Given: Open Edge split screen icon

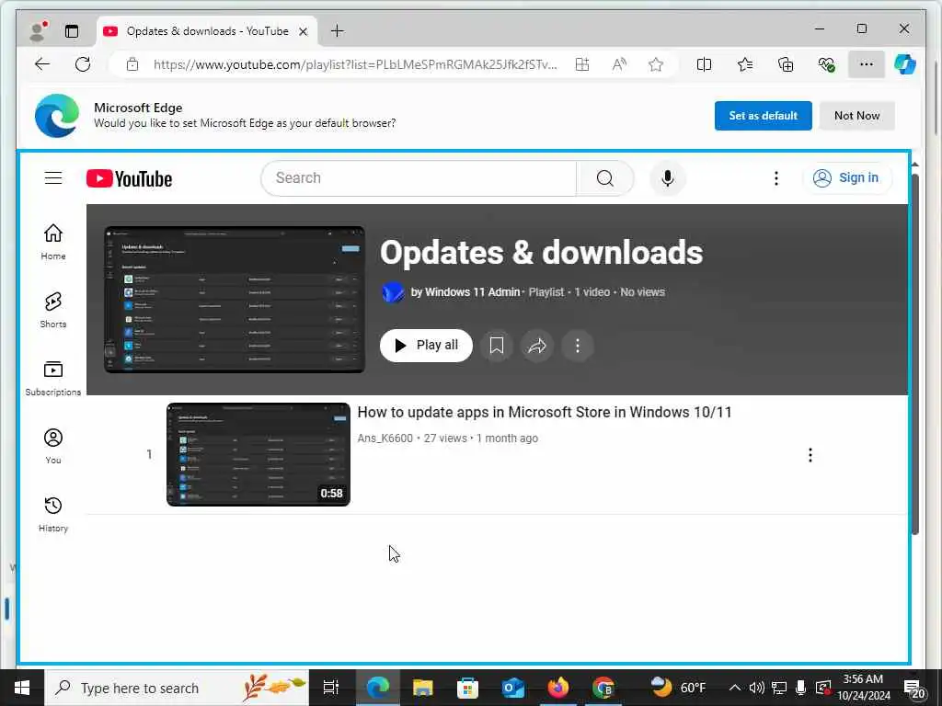Looking at the screenshot, I should coord(704,64).
